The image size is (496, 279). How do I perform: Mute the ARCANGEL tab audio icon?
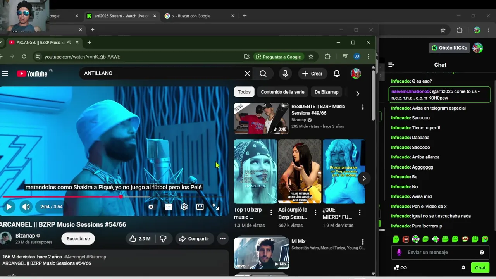click(69, 42)
